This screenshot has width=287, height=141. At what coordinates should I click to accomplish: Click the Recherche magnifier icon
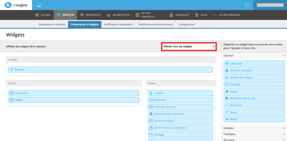(x=227, y=105)
